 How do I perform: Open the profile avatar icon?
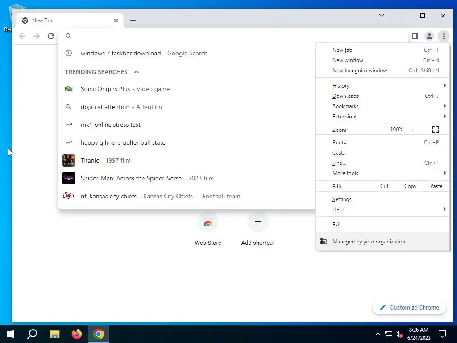(x=429, y=36)
